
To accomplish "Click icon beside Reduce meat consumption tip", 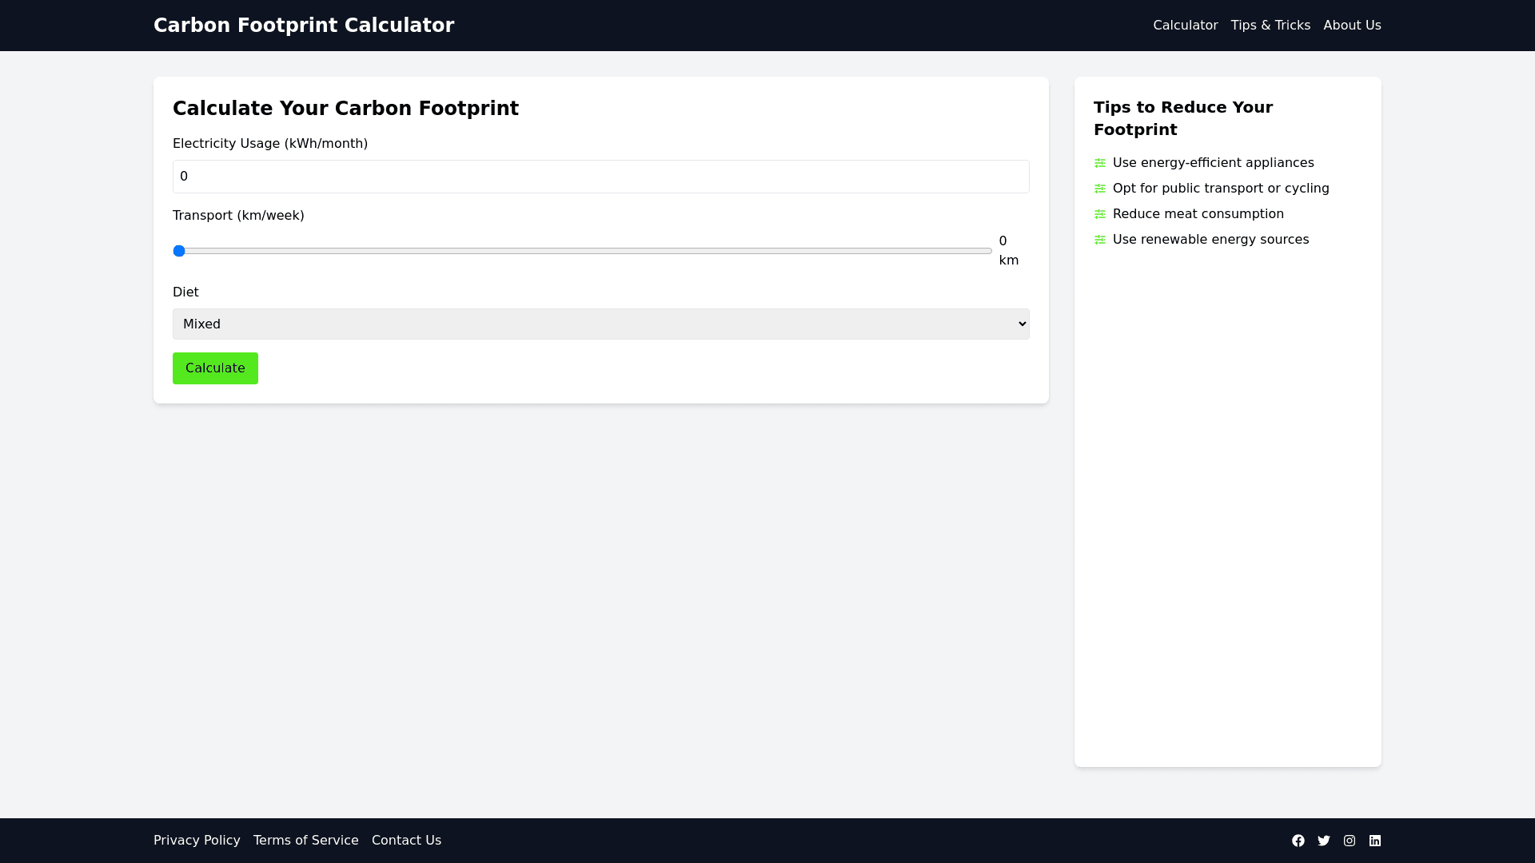I will pos(1100,214).
